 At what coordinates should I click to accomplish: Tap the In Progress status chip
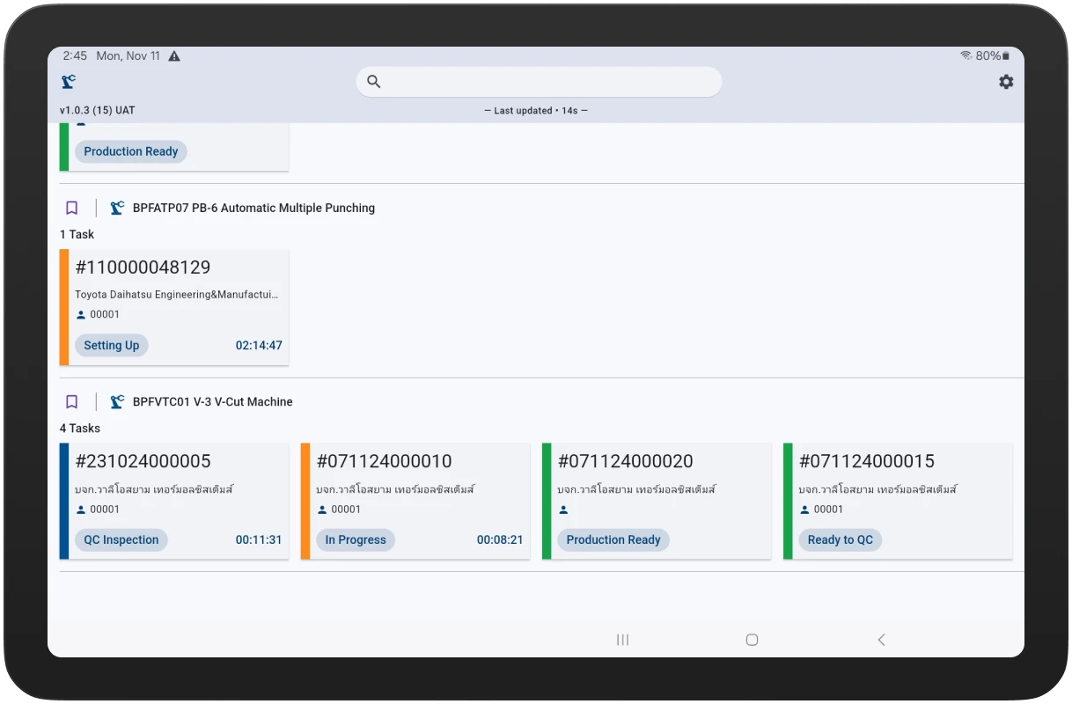click(x=356, y=540)
